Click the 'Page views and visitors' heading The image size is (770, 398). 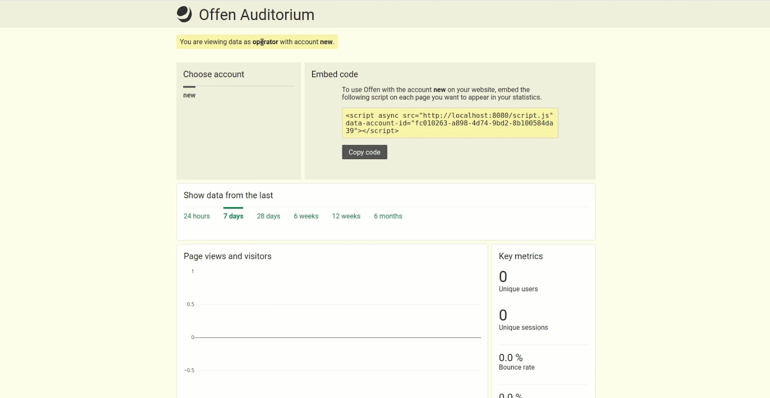point(228,256)
